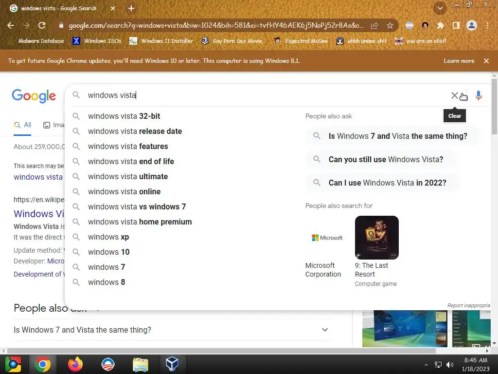Click the share page icon in address bar

(x=374, y=25)
